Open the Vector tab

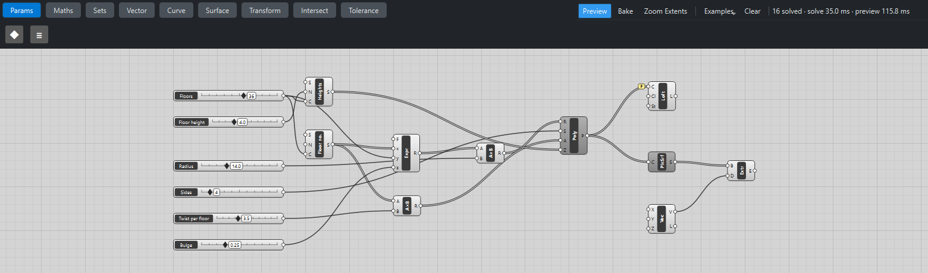click(137, 10)
